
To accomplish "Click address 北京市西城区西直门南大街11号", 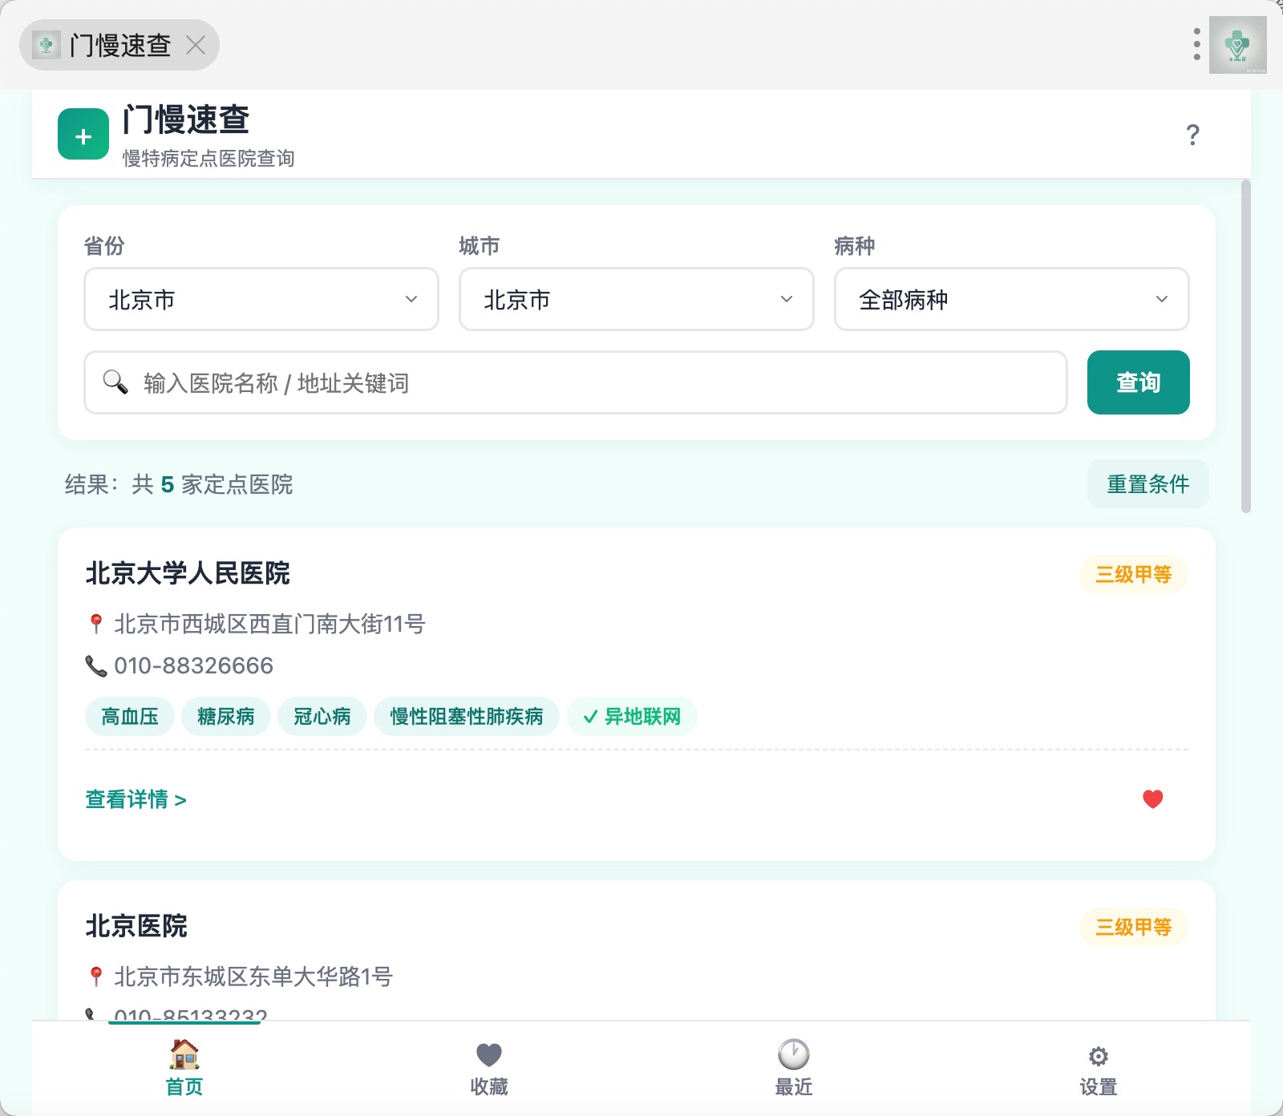I will (269, 624).
